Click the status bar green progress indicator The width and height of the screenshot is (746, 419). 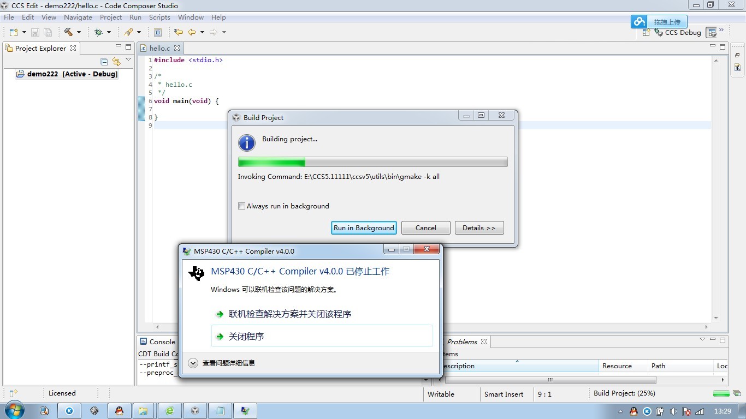[x=721, y=393]
